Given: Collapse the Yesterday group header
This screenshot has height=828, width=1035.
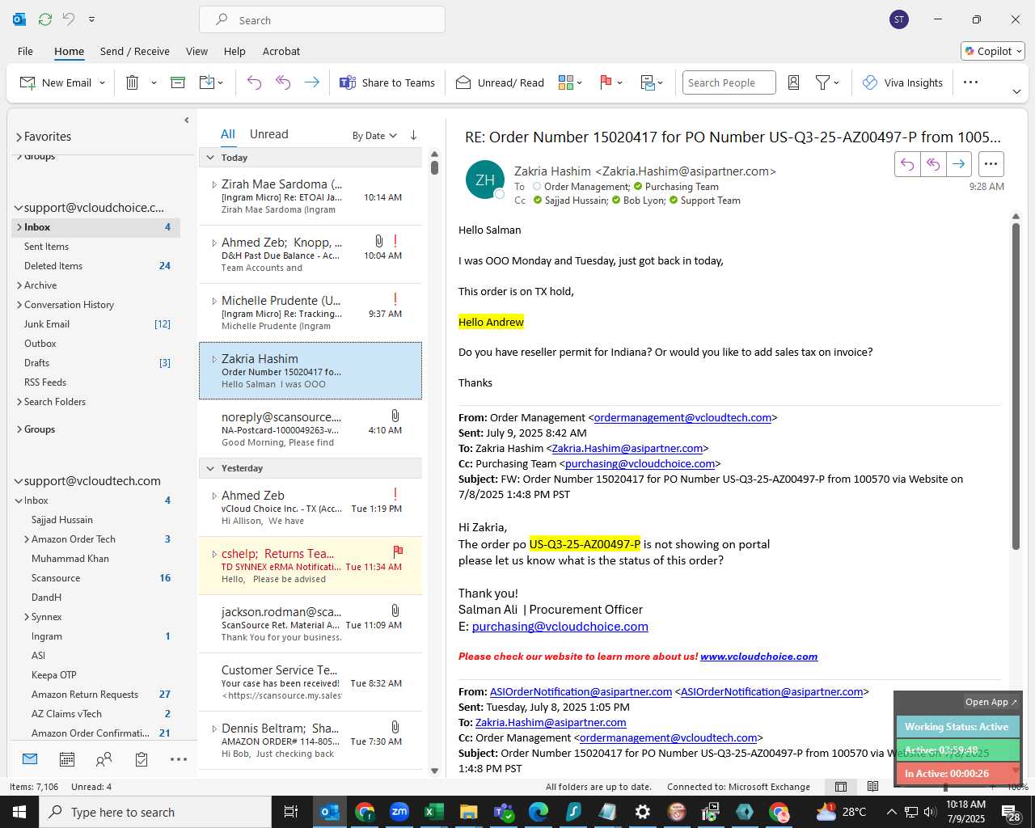Looking at the screenshot, I should 210,468.
